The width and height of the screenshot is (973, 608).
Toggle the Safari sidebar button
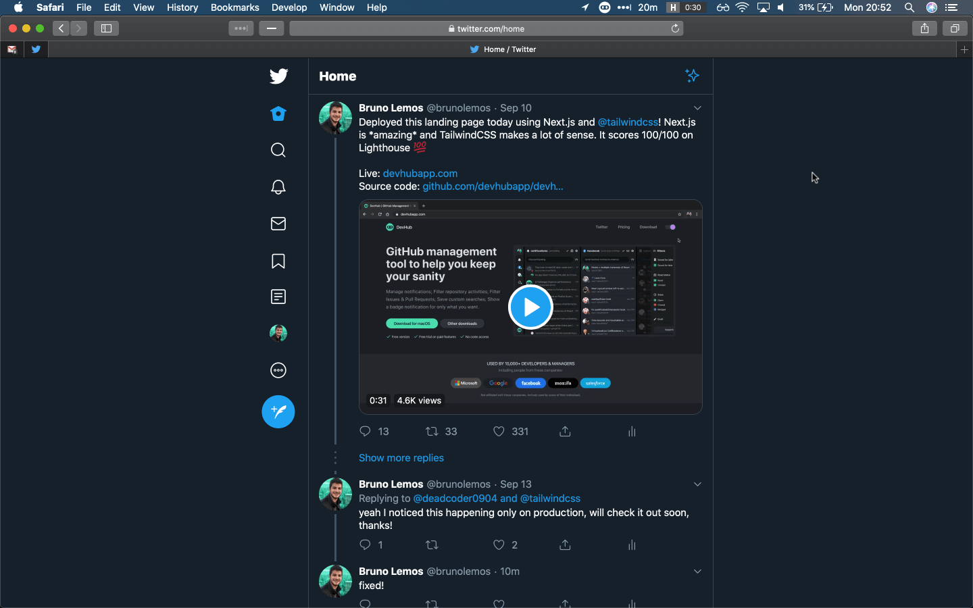click(106, 28)
